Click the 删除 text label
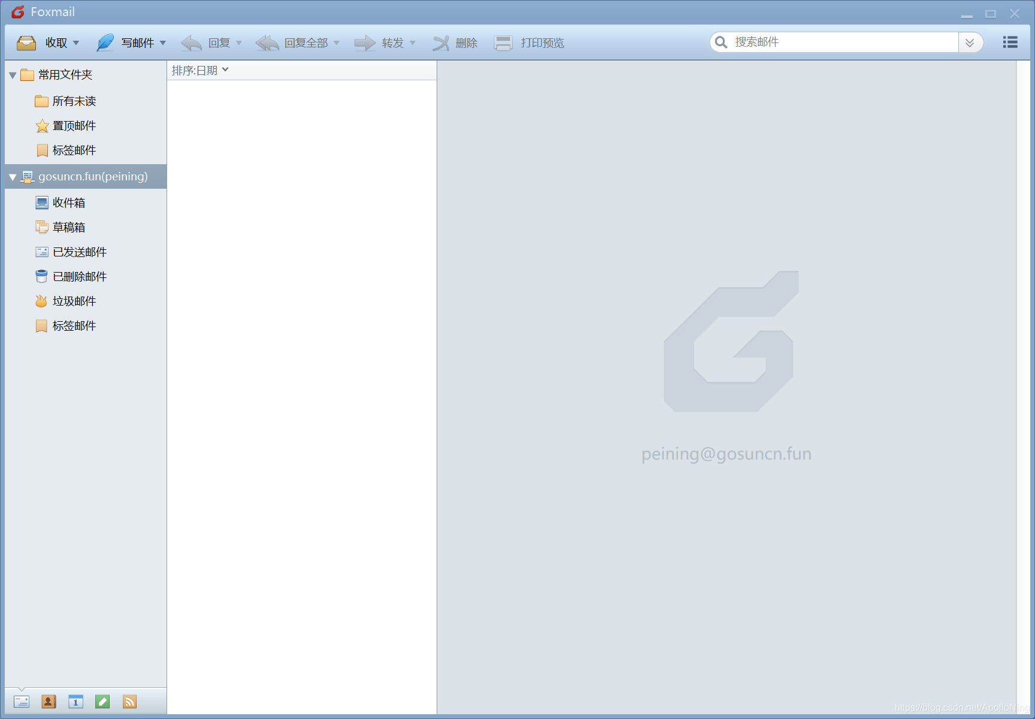The image size is (1035, 719). [467, 43]
